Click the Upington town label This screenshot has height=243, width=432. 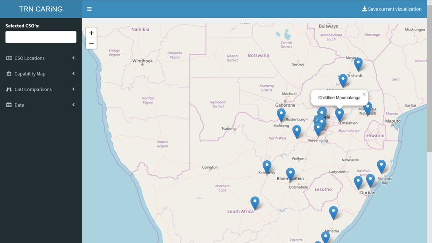pos(210,167)
